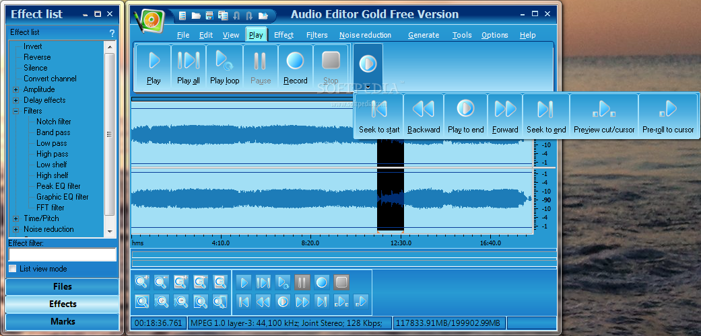The image size is (701, 336).
Task: Select FFT filter in the effect tree
Action: coord(51,208)
